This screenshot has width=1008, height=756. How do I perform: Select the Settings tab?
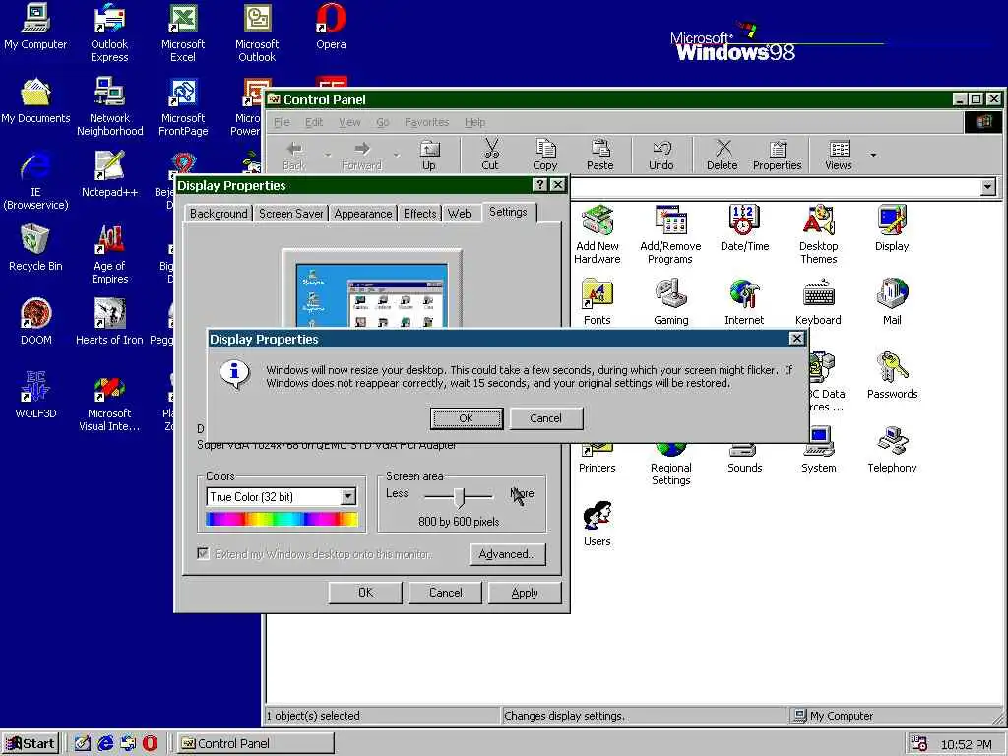click(x=508, y=213)
